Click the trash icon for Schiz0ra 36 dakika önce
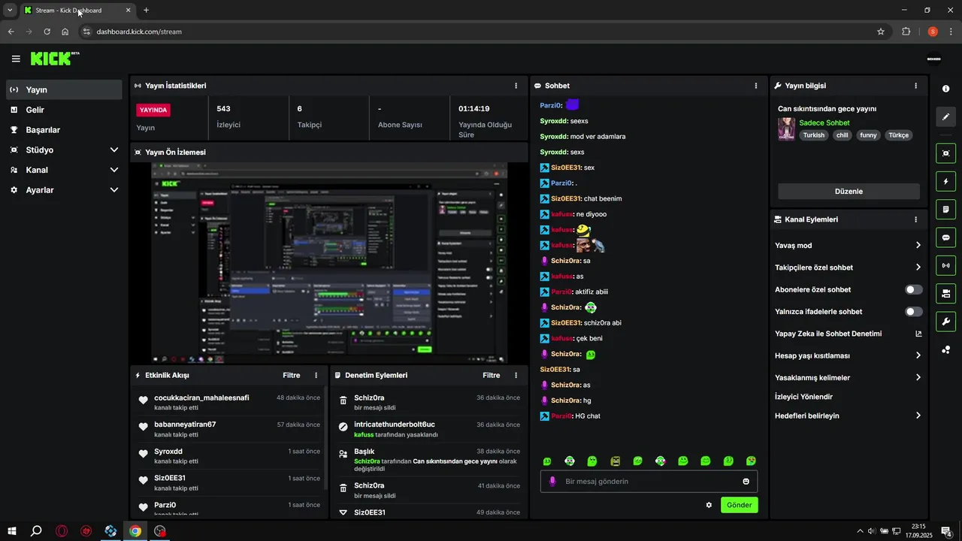The image size is (962, 541). (x=343, y=402)
